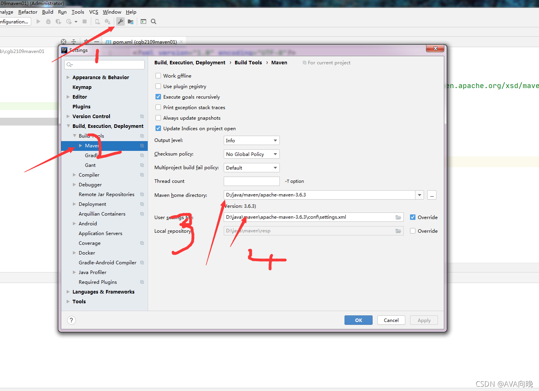This screenshot has height=391, width=539.
Task: Expand the Compiler tree node
Action: pyautogui.click(x=74, y=175)
